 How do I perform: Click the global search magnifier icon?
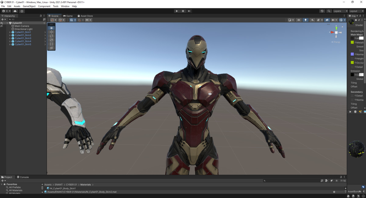(329, 11)
